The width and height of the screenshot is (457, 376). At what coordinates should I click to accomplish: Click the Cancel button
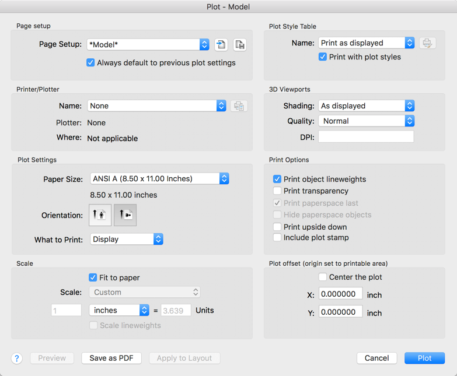[x=376, y=359]
